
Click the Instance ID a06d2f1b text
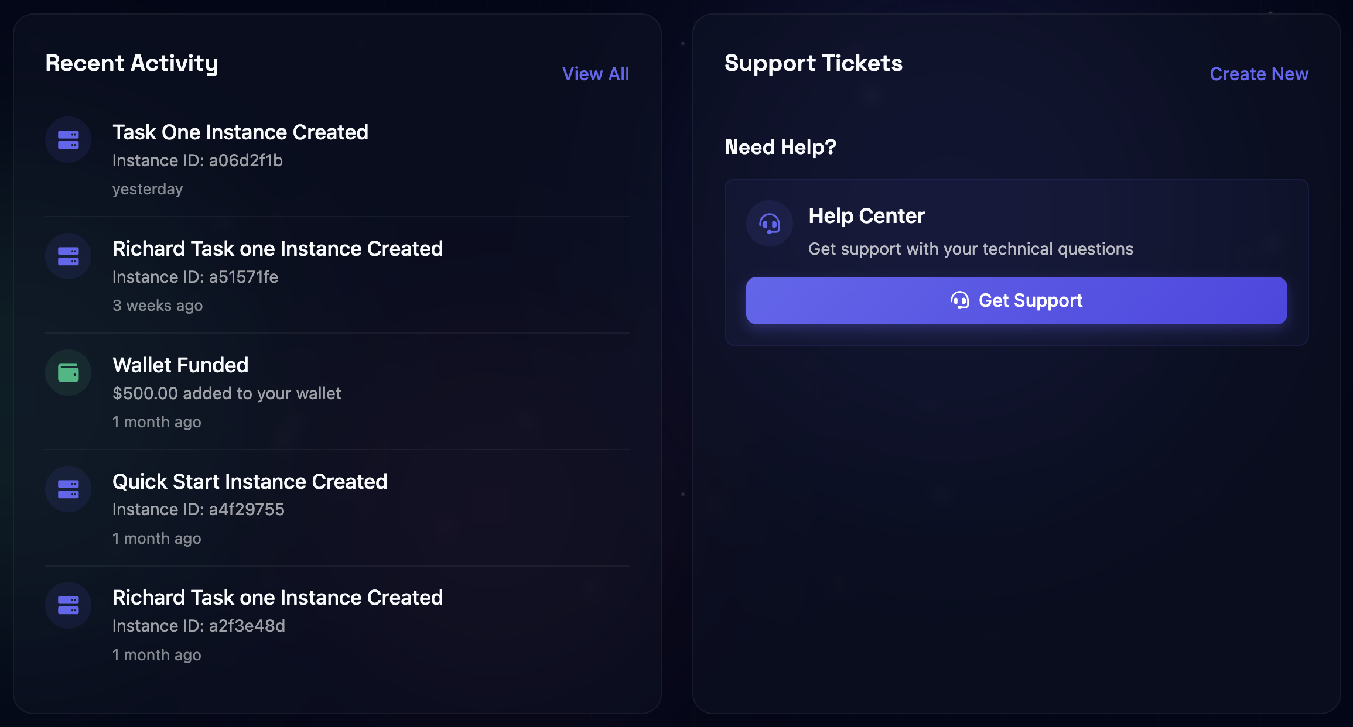197,160
